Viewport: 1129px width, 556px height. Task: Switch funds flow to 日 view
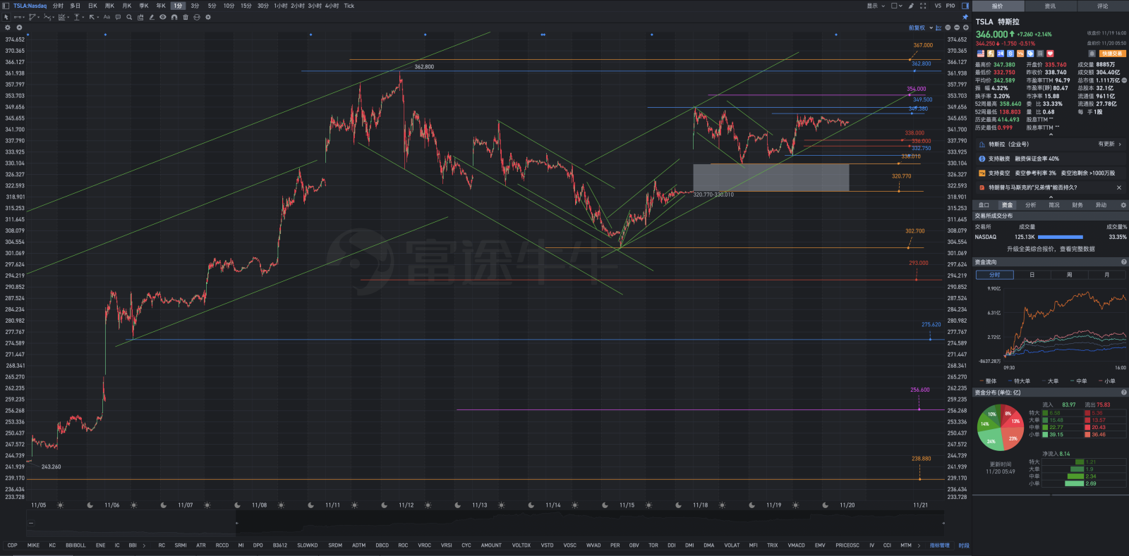tap(1032, 275)
